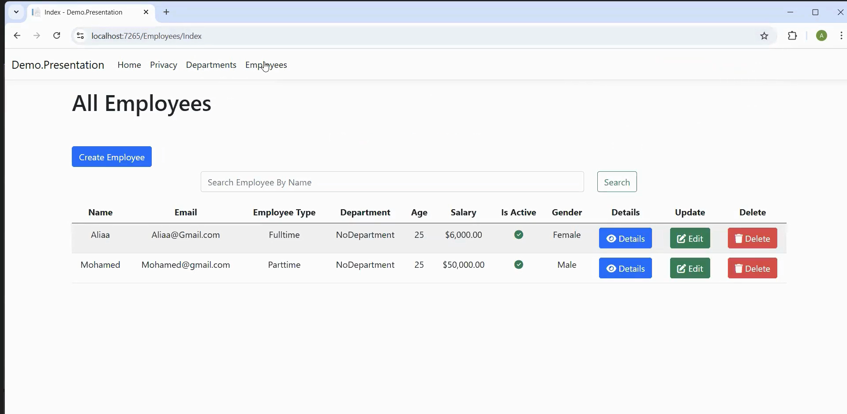
Task: Bookmark this tab with the star icon
Action: (765, 36)
